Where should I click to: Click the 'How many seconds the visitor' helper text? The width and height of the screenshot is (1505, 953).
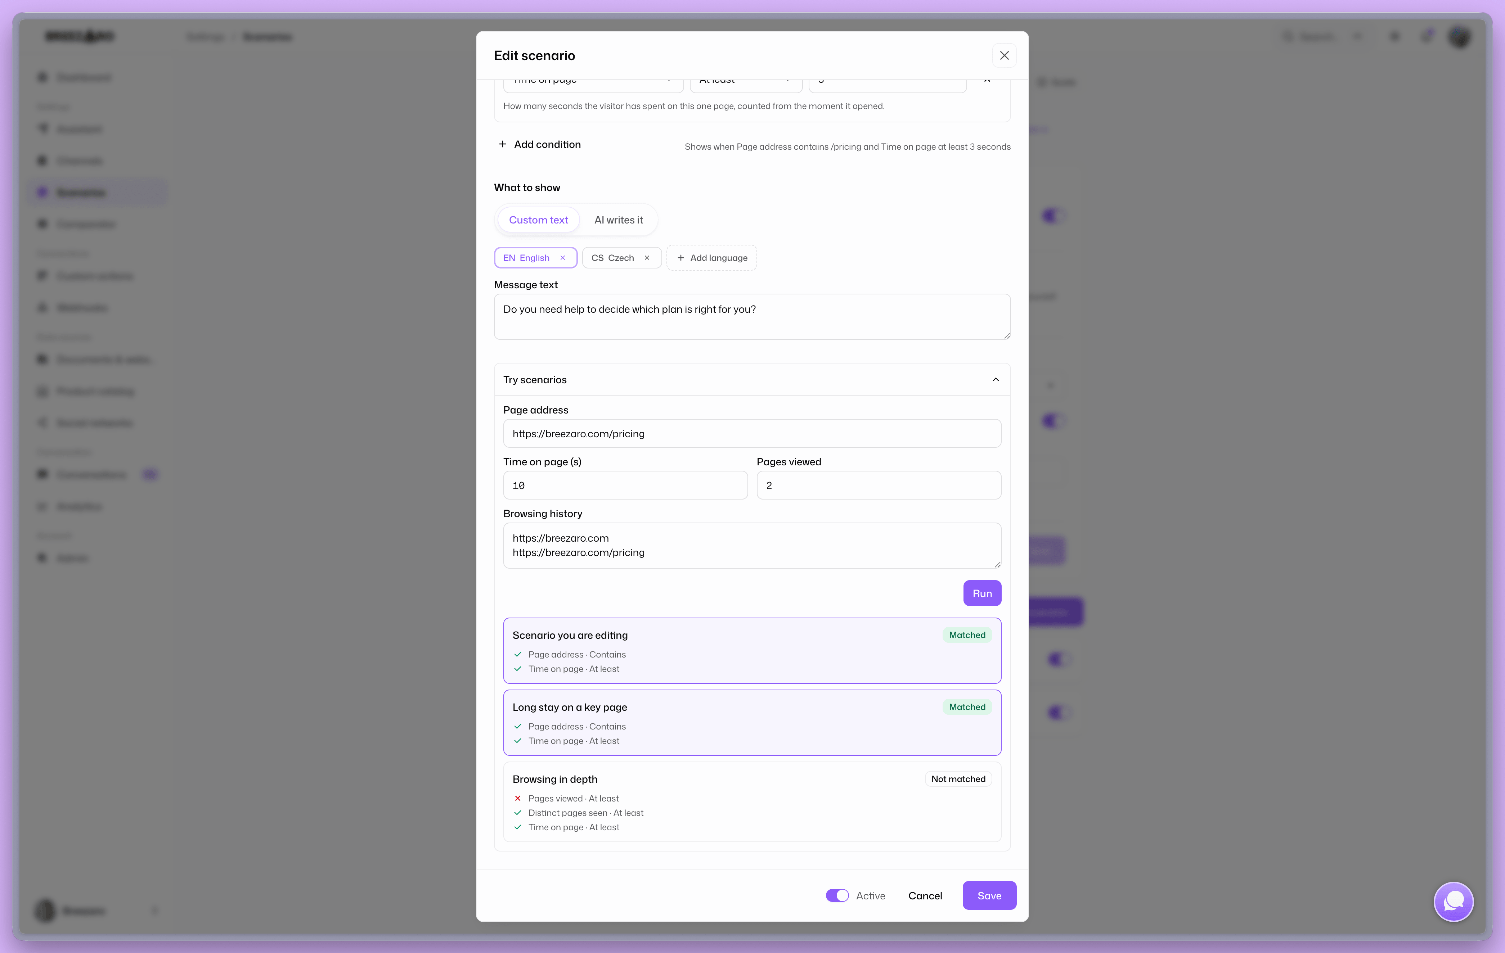coord(694,105)
